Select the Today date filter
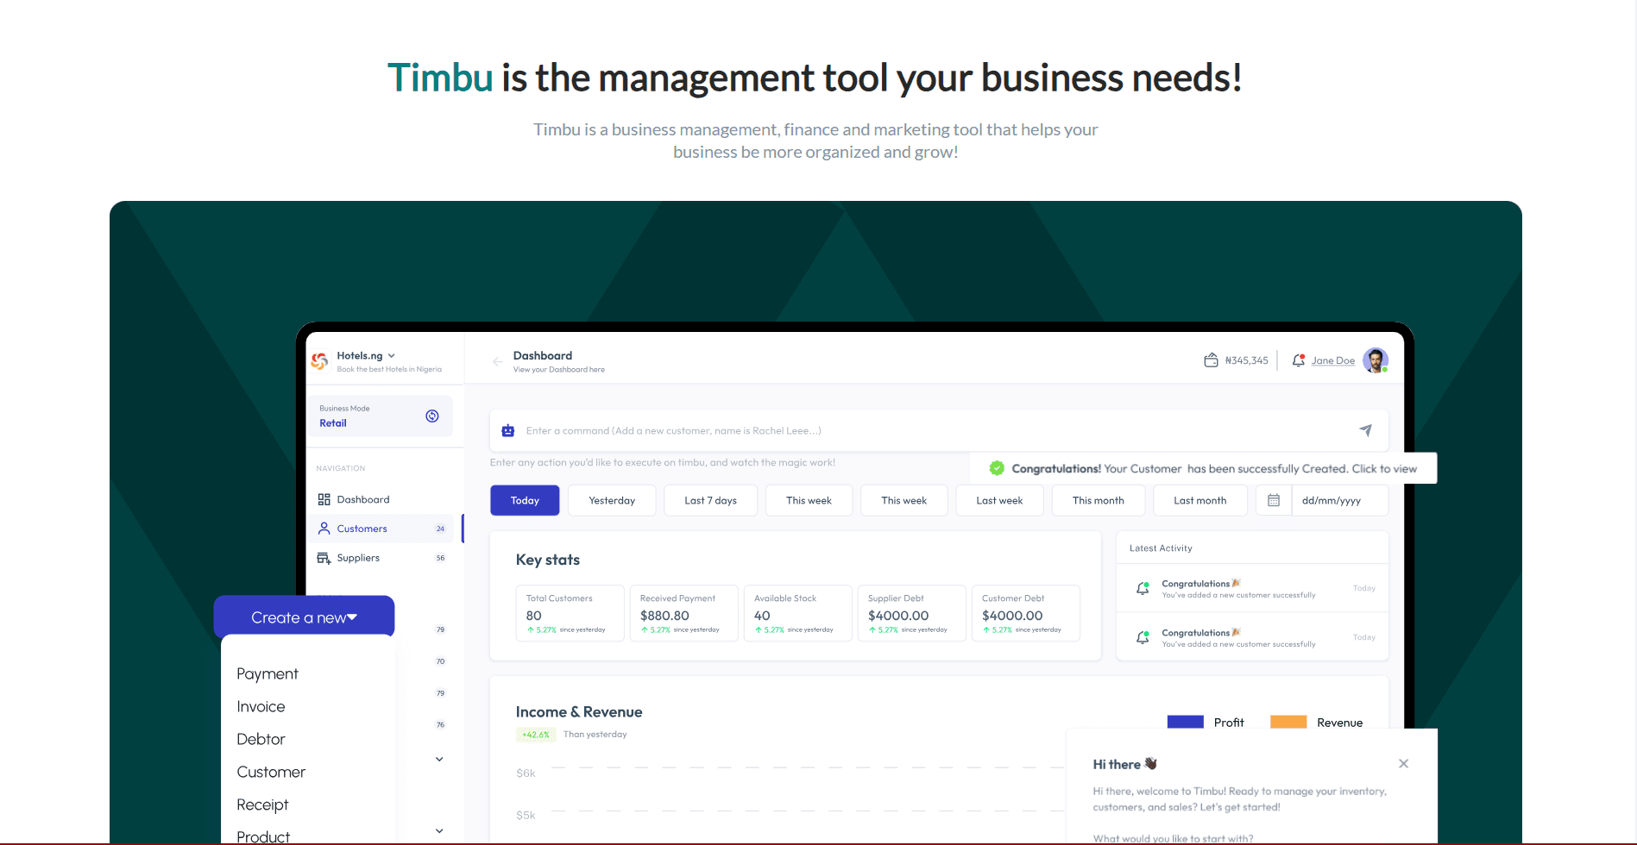This screenshot has height=845, width=1637. pyautogui.click(x=525, y=500)
